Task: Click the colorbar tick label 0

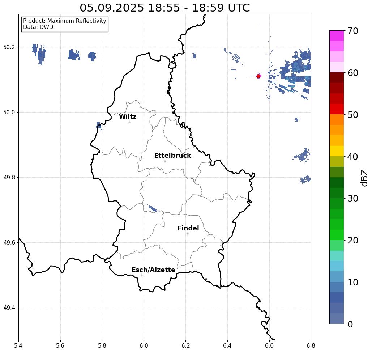Action: pos(350,324)
